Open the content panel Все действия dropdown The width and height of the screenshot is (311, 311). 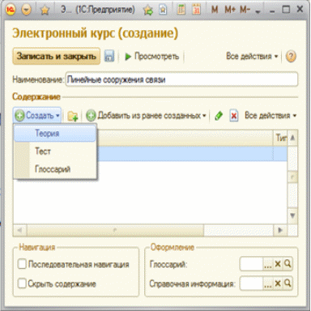(271, 116)
